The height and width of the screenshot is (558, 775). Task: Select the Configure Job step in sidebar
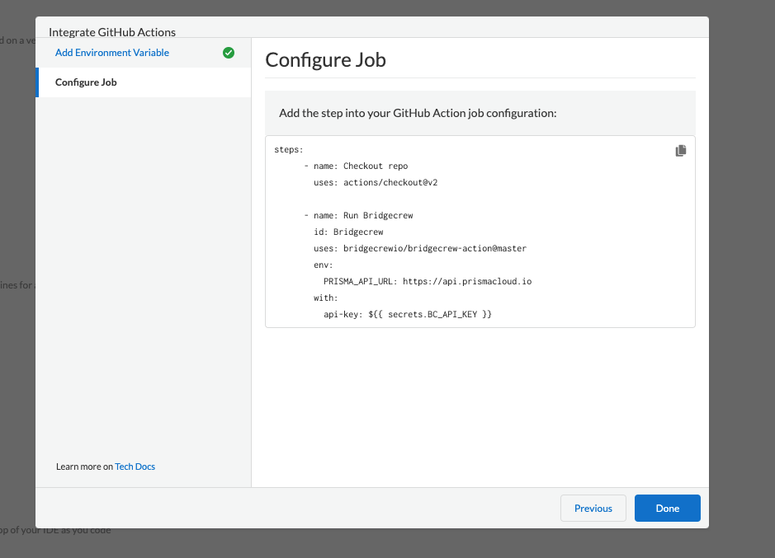point(86,82)
